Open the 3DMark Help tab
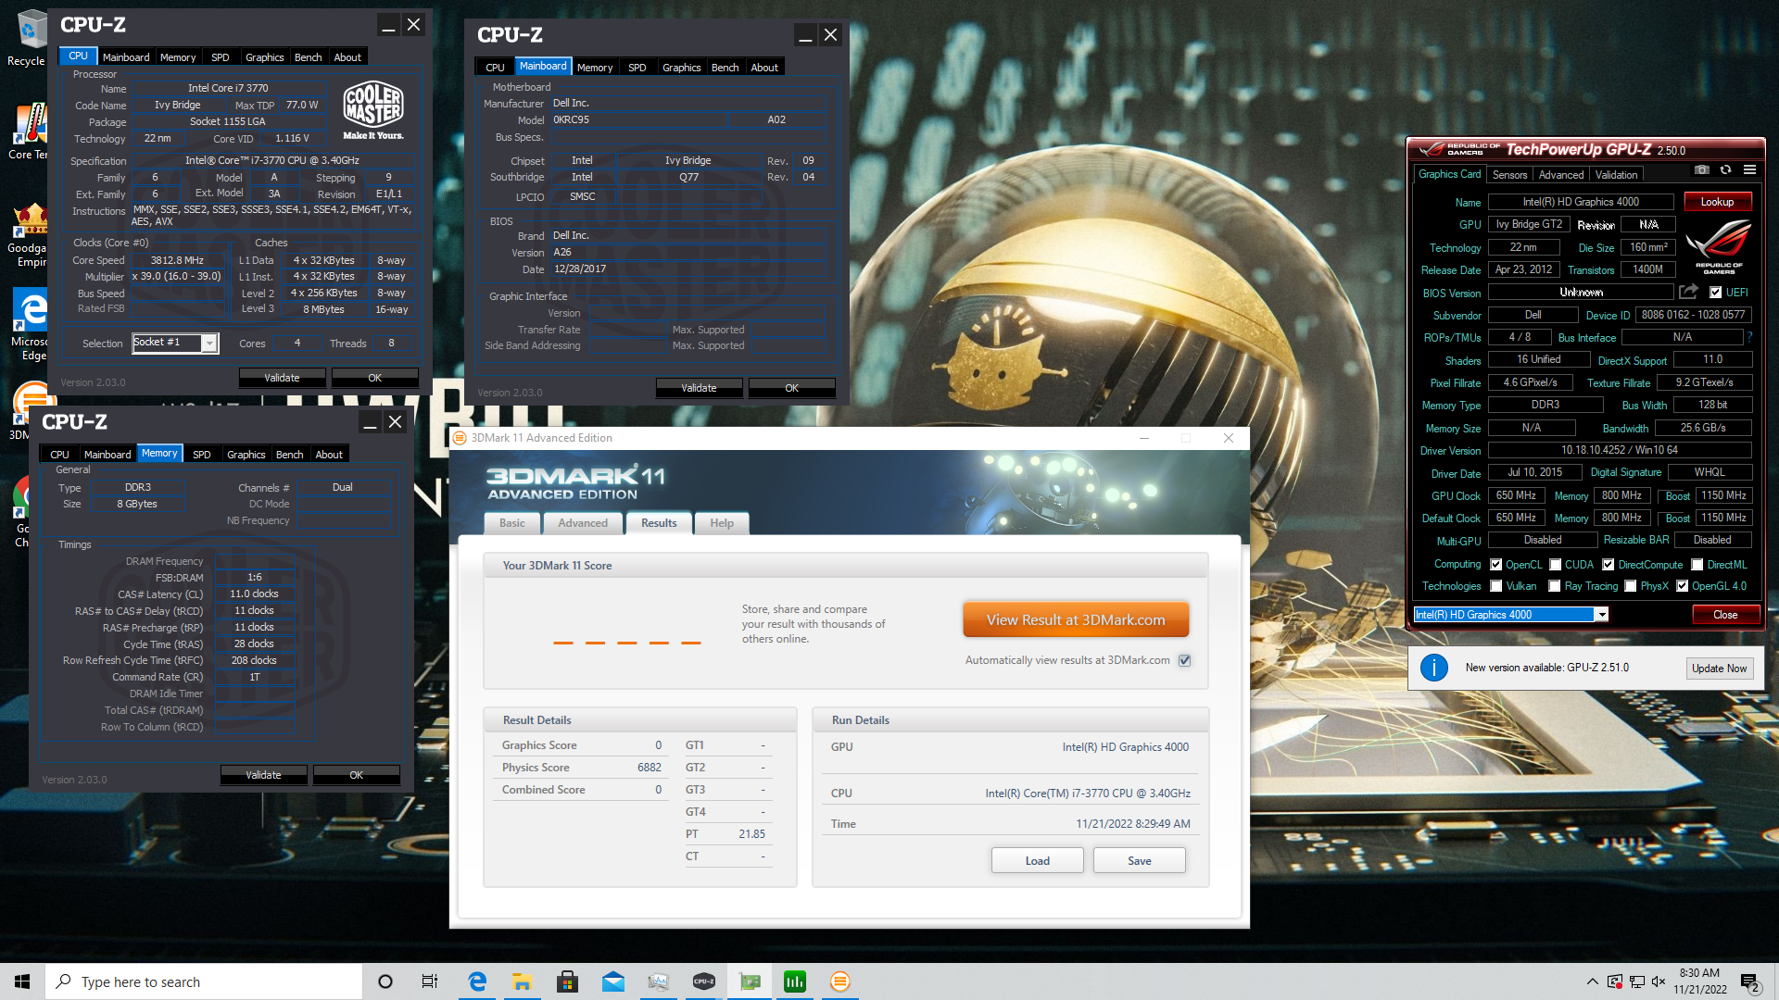 [722, 523]
